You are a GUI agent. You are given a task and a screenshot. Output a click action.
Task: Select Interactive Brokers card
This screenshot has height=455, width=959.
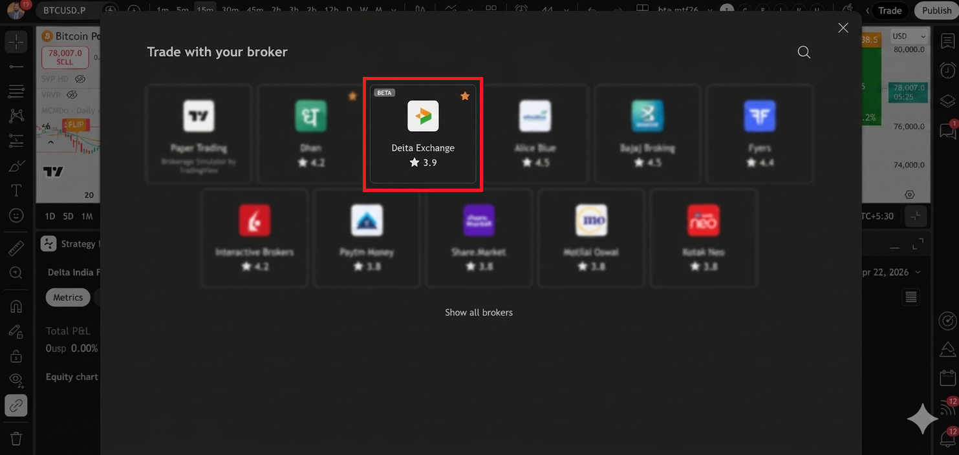pos(255,238)
